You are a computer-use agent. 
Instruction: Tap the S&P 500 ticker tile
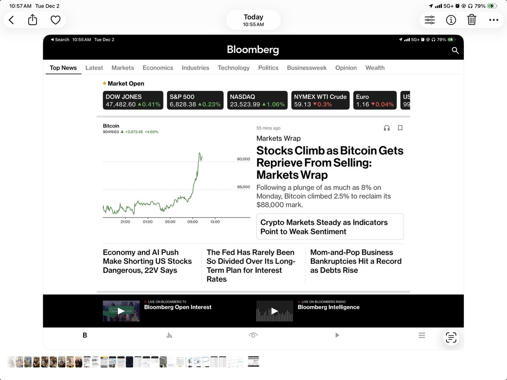click(195, 100)
